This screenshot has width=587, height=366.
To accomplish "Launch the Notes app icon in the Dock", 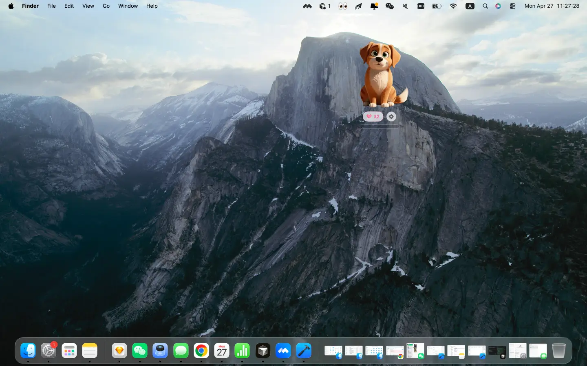I will point(90,351).
